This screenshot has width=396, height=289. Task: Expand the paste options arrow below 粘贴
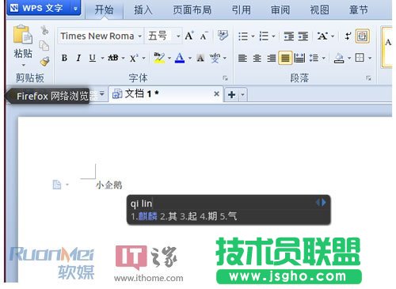[24, 65]
